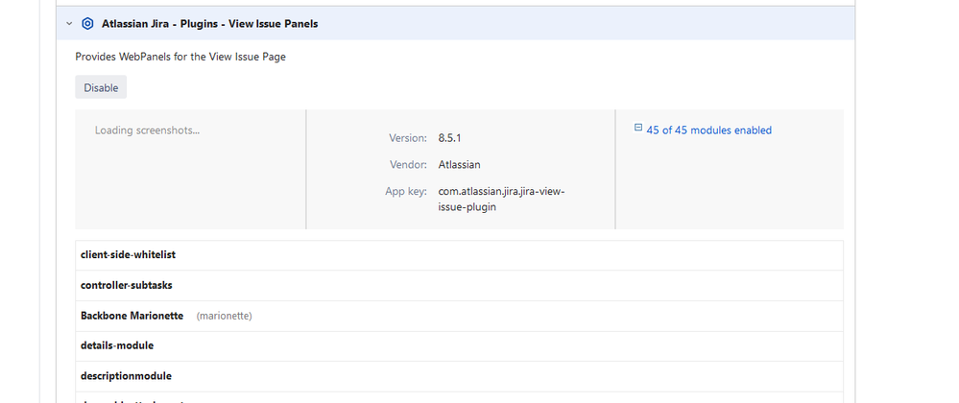This screenshot has width=959, height=403.
Task: Select the controller-subtasks module row
Action: click(x=459, y=286)
